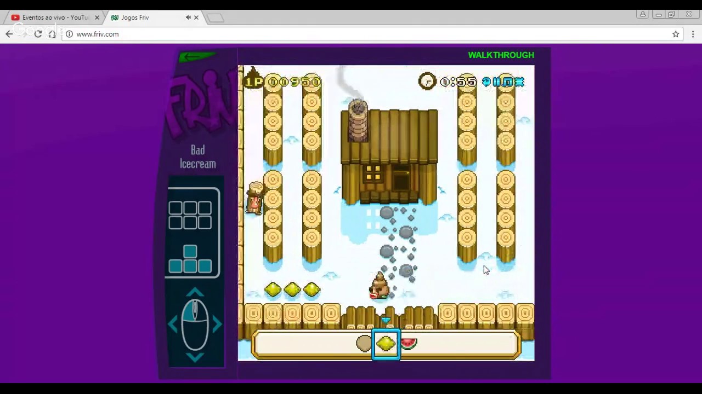Click the watermelon slice in the fruit bar
702x394 pixels.
[409, 344]
